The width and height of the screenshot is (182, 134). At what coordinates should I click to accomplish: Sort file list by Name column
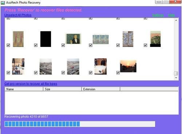[x=24, y=89]
